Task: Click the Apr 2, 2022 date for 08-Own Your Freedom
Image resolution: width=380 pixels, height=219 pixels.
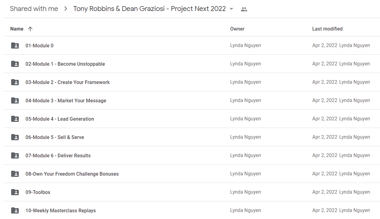Action: tap(325, 174)
